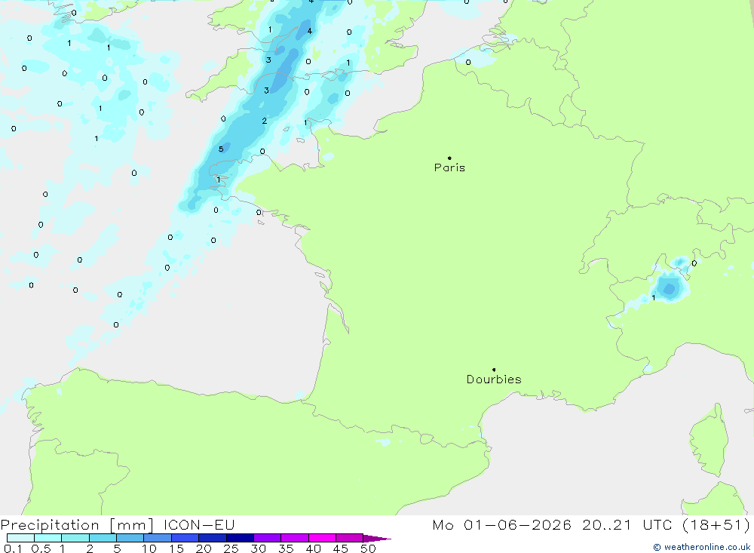Screen dimensions: 754x553
Task: Click the '50' legend scale value
Action: tap(369, 548)
